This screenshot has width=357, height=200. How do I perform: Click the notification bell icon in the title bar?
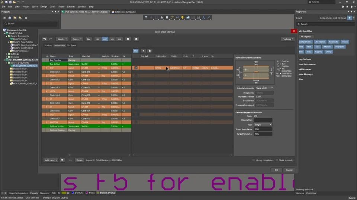[347, 7]
